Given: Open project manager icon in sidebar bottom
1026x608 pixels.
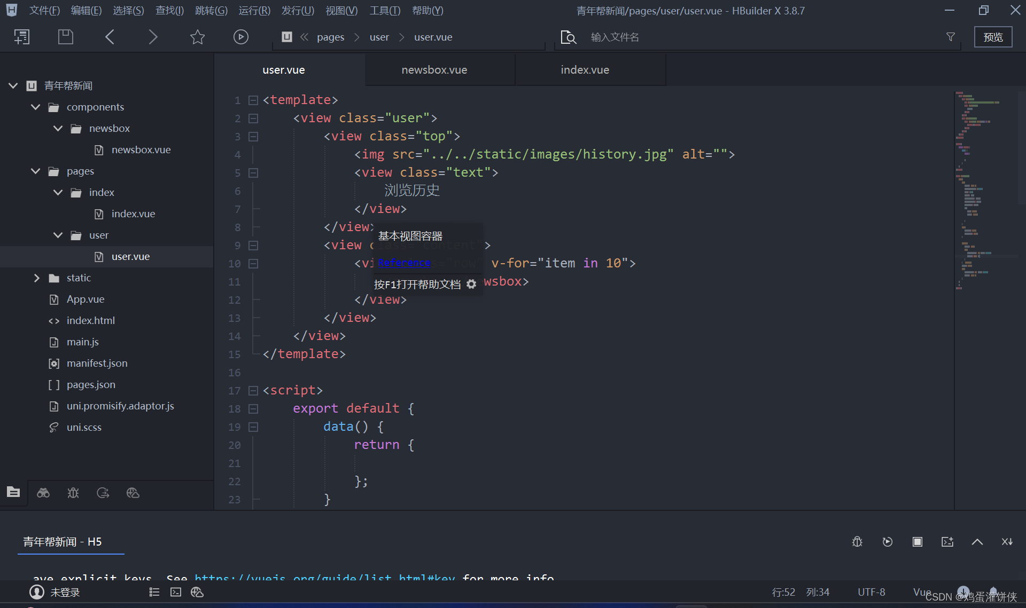Looking at the screenshot, I should 13,492.
